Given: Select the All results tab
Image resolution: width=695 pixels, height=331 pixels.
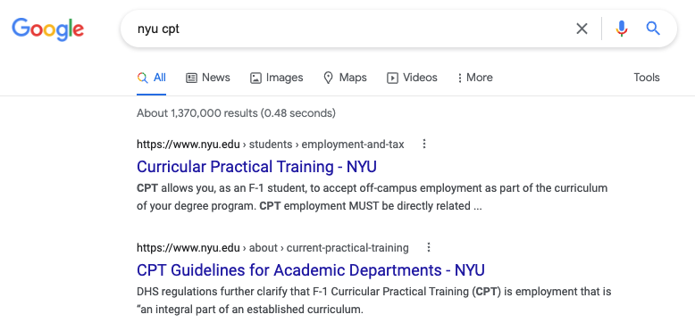Looking at the screenshot, I should pos(152,78).
